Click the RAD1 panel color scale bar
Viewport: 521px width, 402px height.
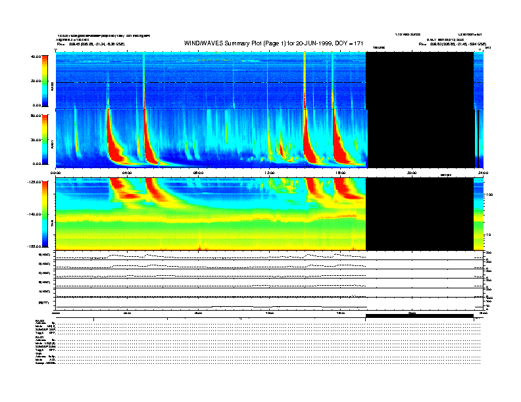45,139
